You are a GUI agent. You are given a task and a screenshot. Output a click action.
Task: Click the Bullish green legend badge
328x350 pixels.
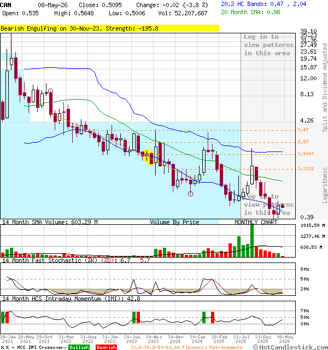[79, 347]
